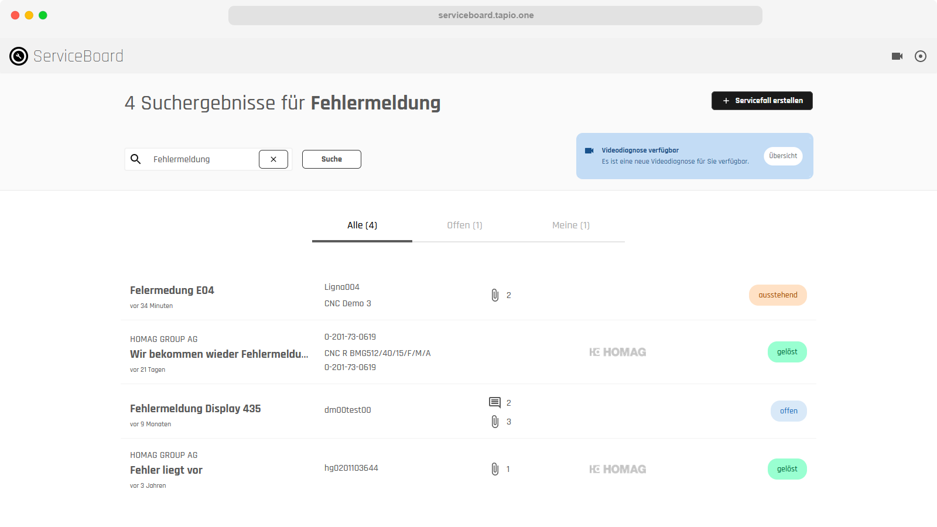Click into the Fehlermeldung search input field
This screenshot has height=527, width=937.
(x=202, y=159)
